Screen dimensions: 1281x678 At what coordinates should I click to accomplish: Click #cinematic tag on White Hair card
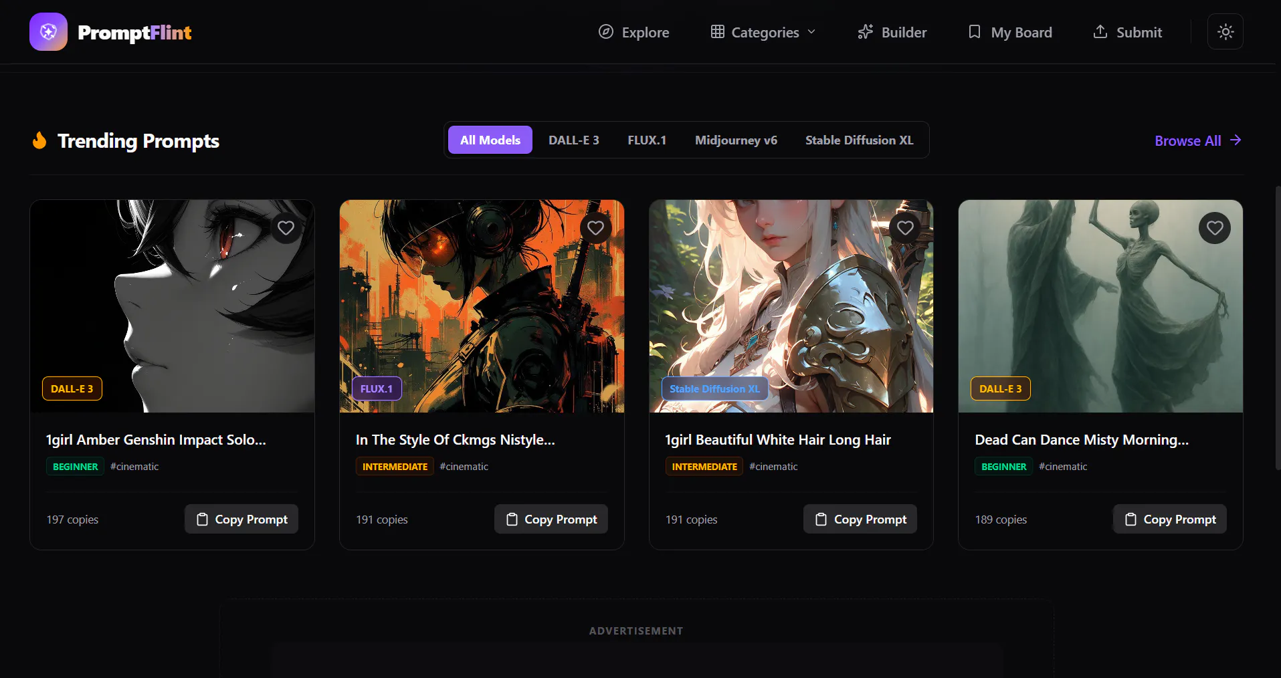point(773,467)
